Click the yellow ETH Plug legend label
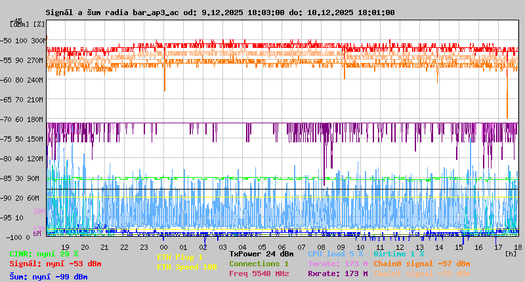 pyautogui.click(x=180, y=258)
